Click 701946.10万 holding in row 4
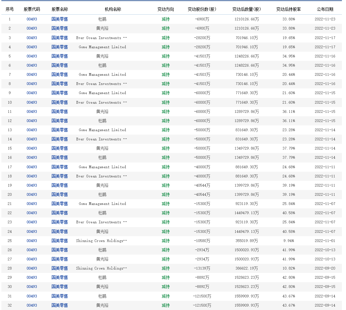The image size is (346, 310). tap(247, 47)
